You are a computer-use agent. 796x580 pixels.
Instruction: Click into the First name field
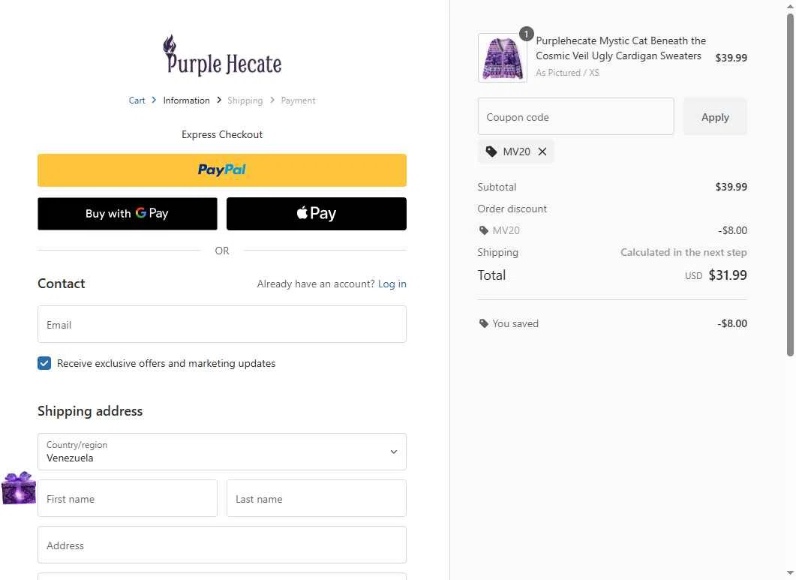pos(128,498)
